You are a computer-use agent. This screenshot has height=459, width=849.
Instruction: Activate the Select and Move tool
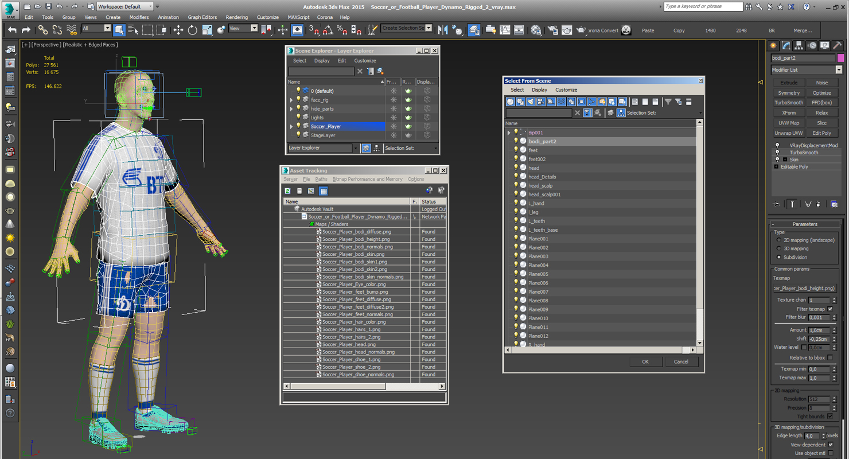pyautogui.click(x=178, y=30)
